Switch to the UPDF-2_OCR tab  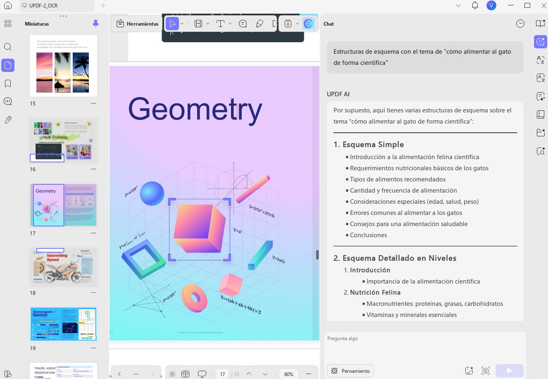click(x=57, y=6)
